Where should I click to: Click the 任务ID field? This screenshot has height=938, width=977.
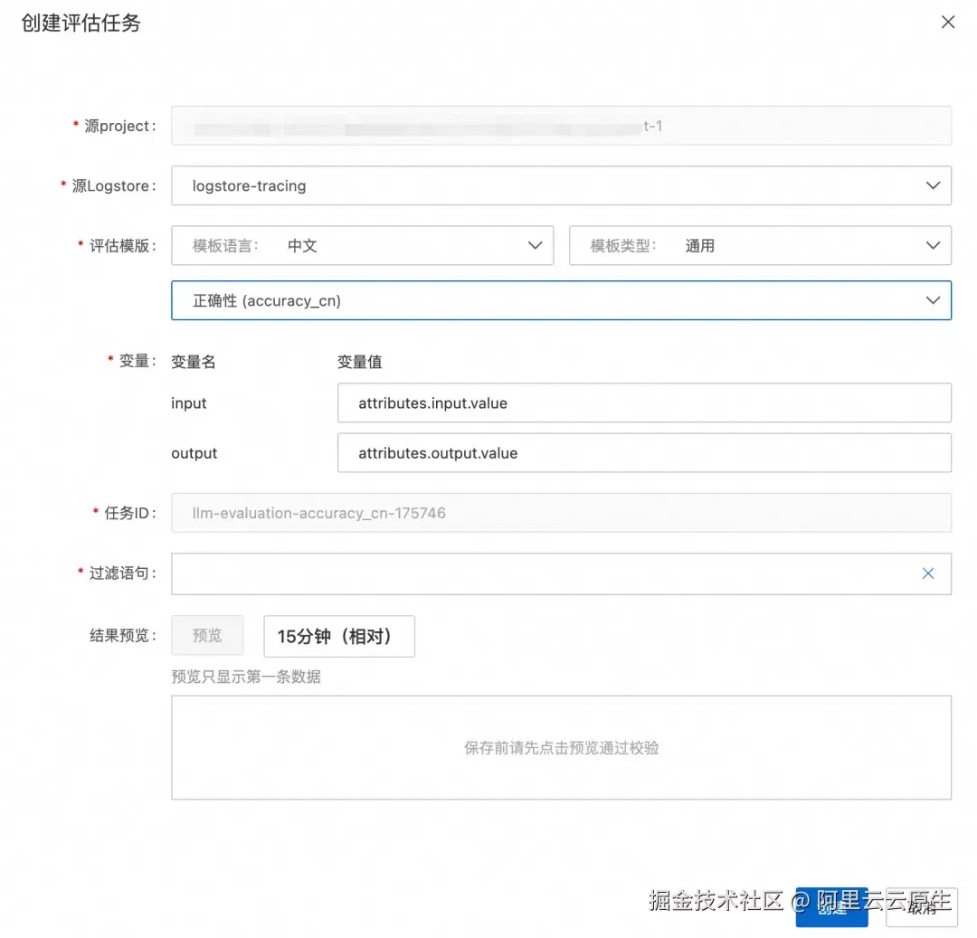click(561, 513)
